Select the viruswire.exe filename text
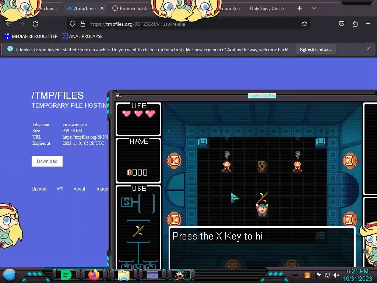The width and height of the screenshot is (377, 283). click(x=74, y=125)
